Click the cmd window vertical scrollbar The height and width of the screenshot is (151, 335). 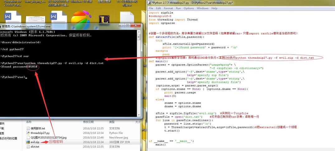[x=139, y=73]
